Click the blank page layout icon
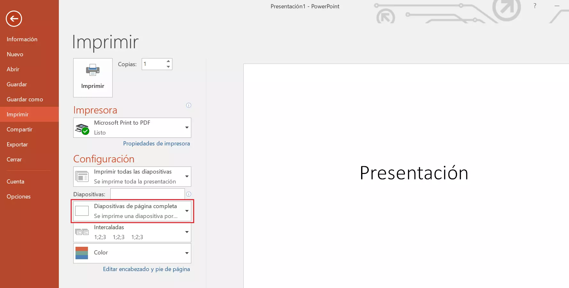This screenshot has width=569, height=288. coord(82,211)
